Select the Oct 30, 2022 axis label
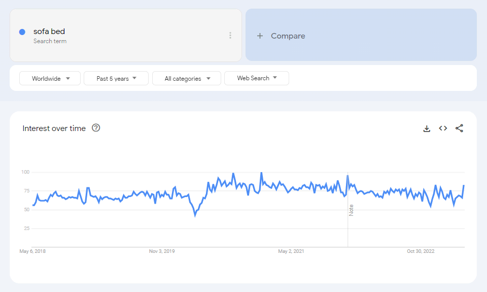The height and width of the screenshot is (292, 487). tap(421, 251)
